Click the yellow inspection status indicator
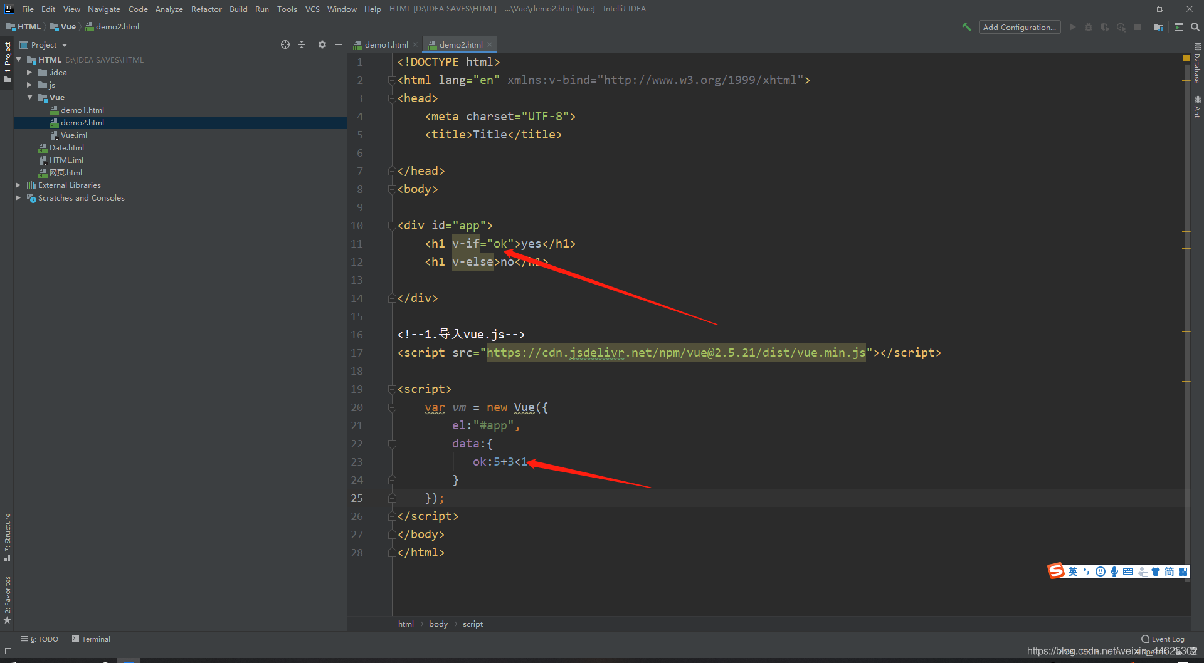1204x663 pixels. [1186, 58]
